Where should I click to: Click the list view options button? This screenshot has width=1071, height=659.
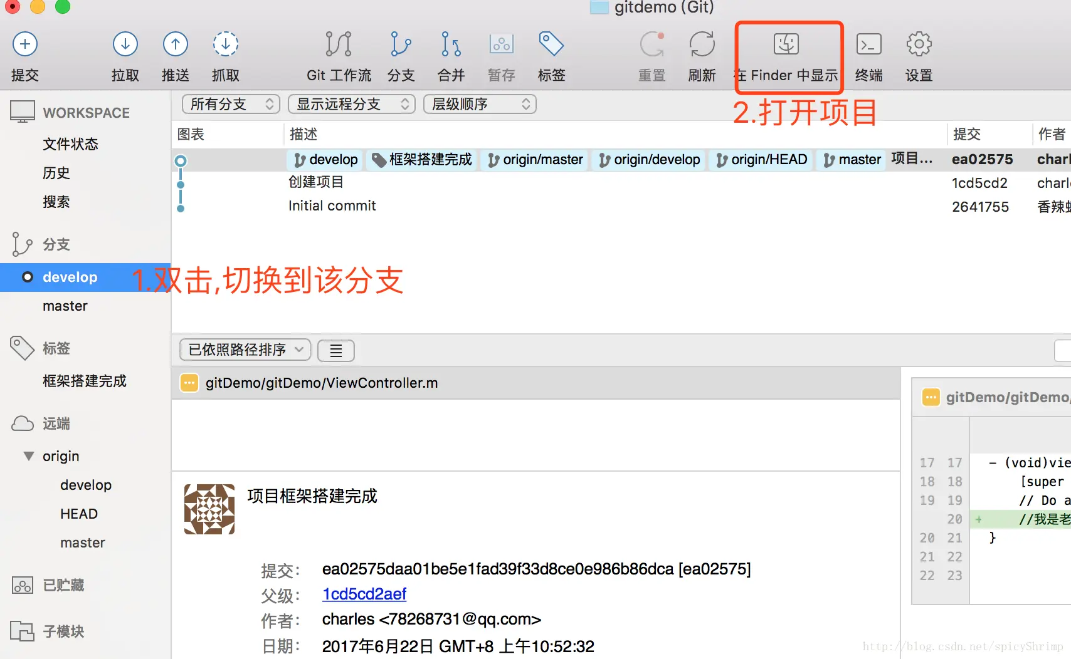336,350
